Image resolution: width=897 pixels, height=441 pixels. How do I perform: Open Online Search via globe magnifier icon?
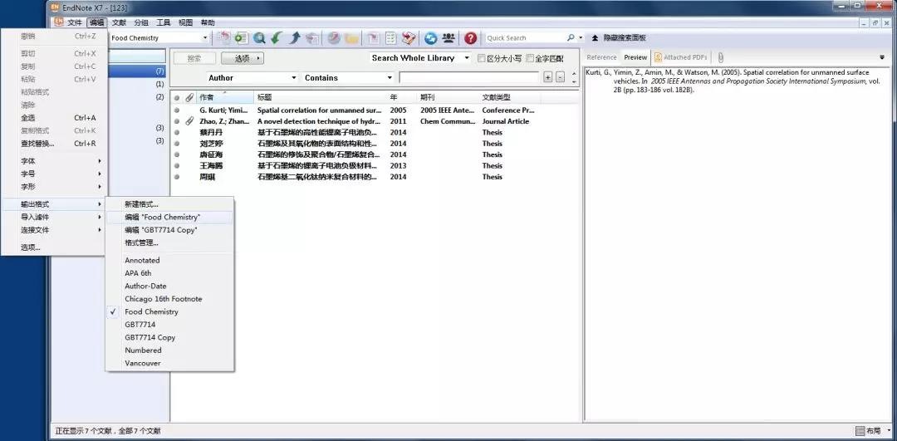click(x=260, y=37)
